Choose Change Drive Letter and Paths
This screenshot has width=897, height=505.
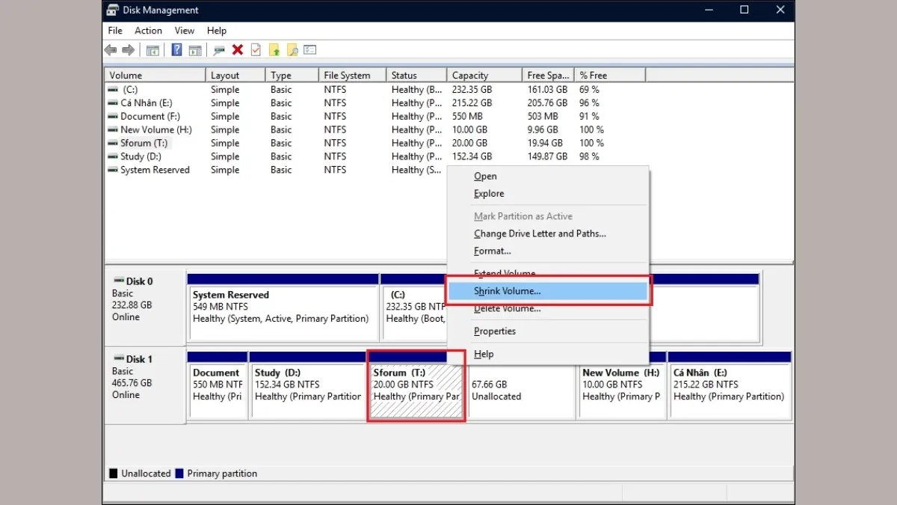[x=540, y=233]
